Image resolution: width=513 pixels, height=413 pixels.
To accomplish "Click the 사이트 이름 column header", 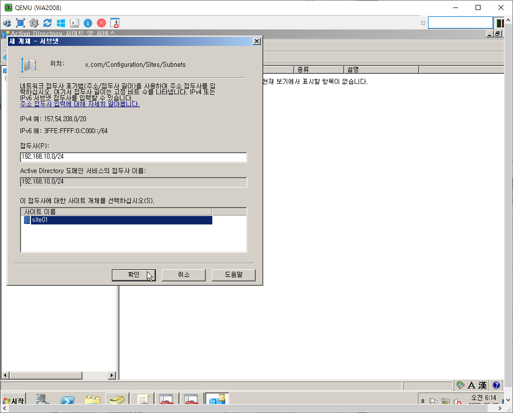I will (x=116, y=211).
